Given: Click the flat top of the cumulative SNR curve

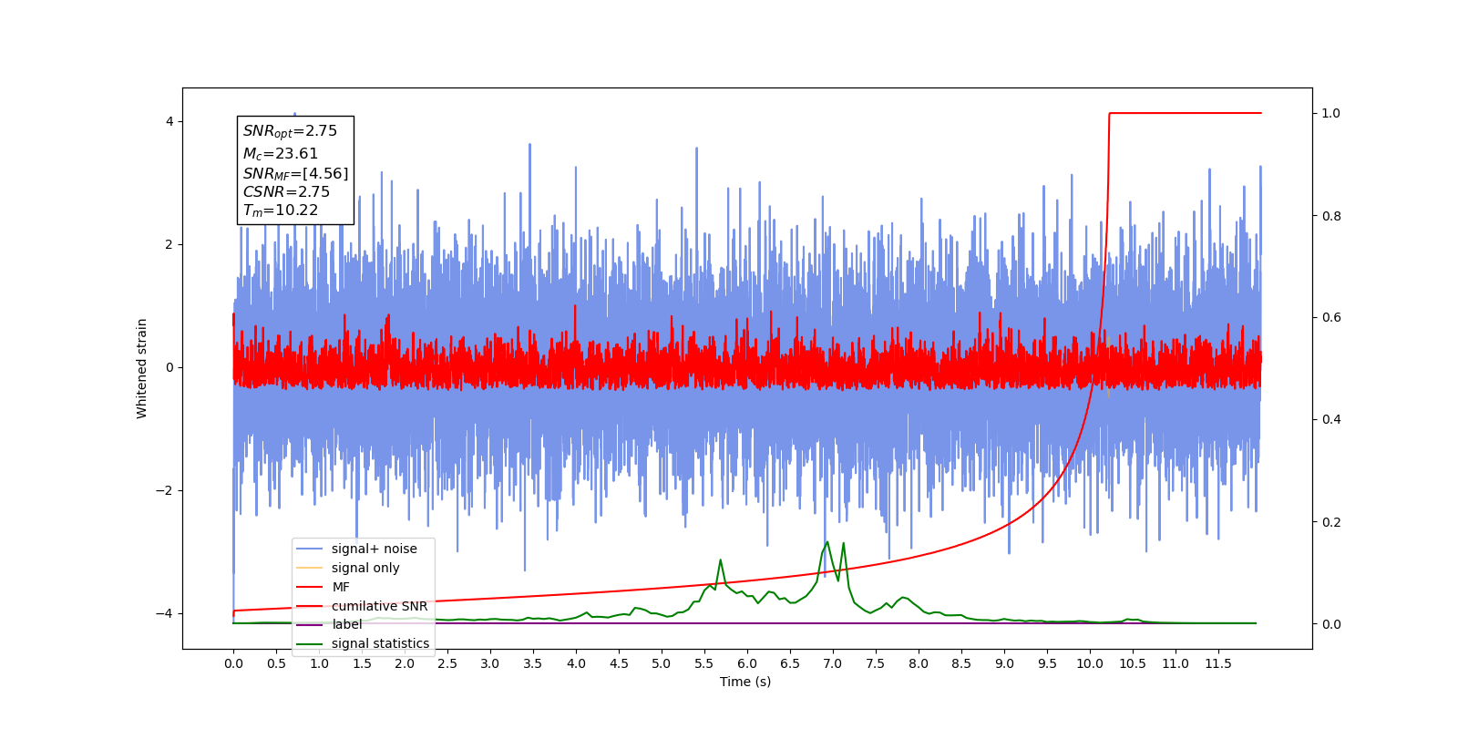Looking at the screenshot, I should 1185,113.
